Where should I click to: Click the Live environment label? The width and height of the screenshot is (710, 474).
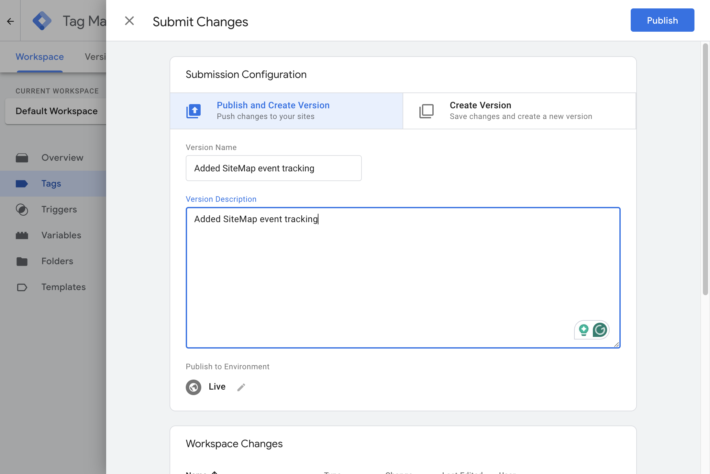click(x=217, y=387)
